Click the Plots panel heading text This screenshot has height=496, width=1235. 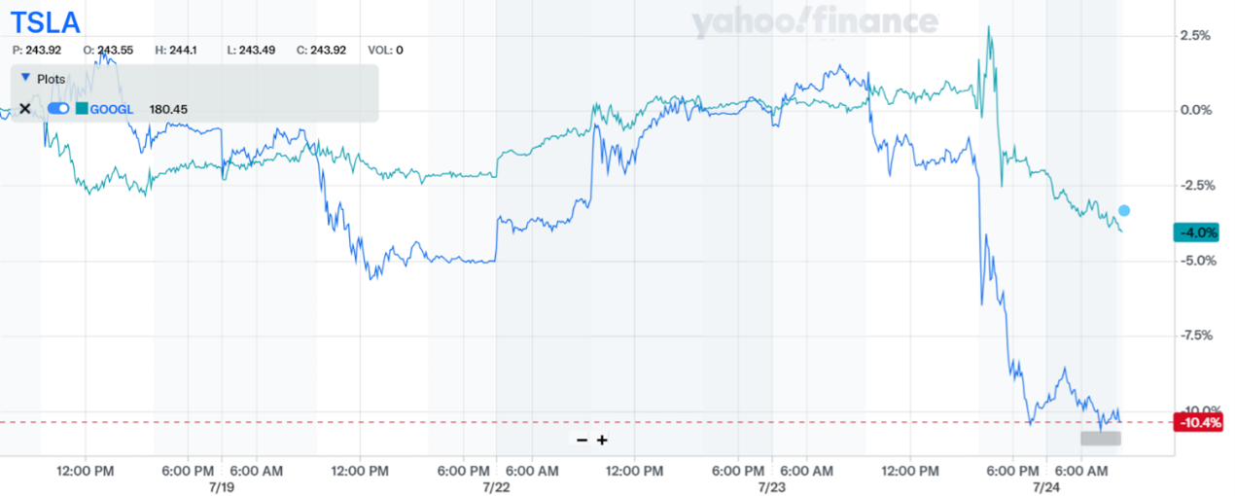(51, 76)
